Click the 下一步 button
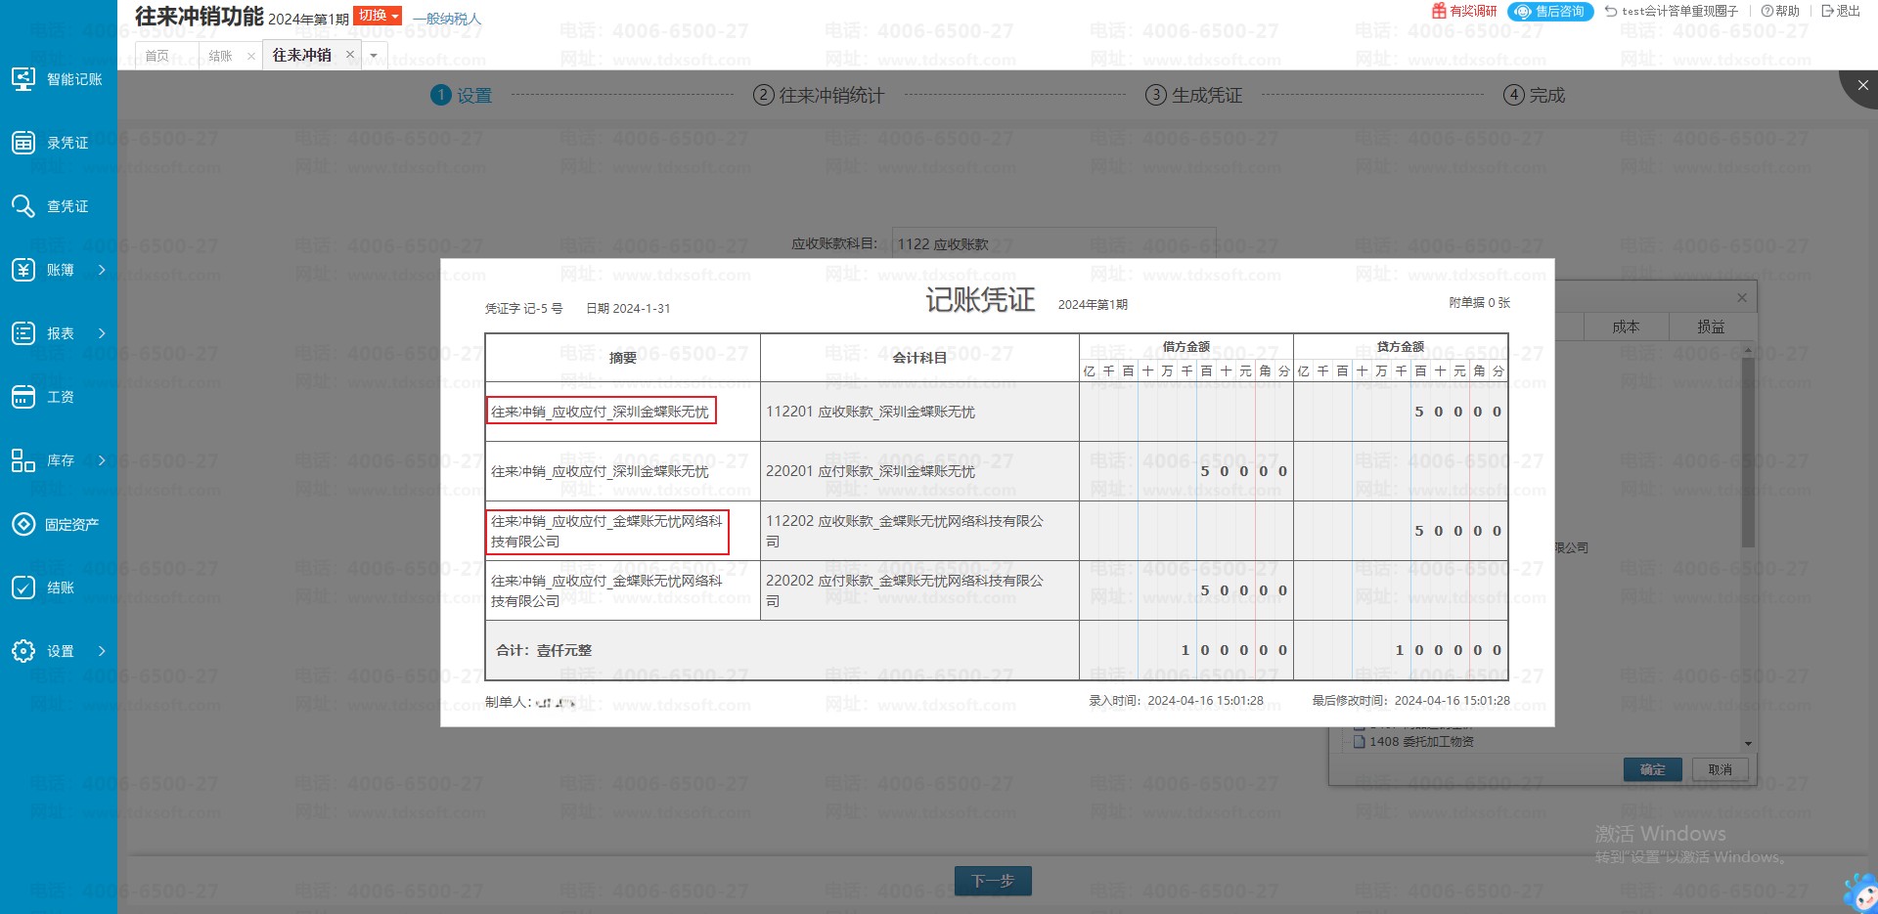This screenshot has height=914, width=1878. pyautogui.click(x=993, y=881)
